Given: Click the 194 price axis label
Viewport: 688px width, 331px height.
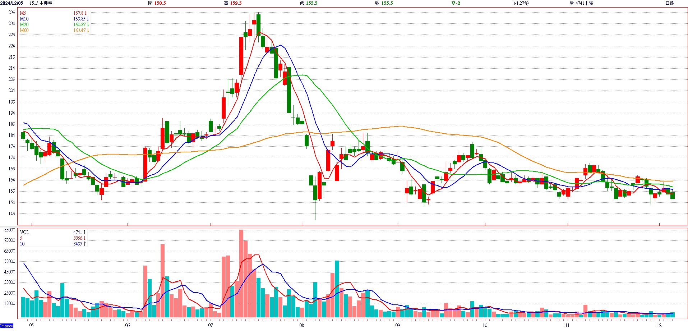Looking at the screenshot, I should coord(12,113).
